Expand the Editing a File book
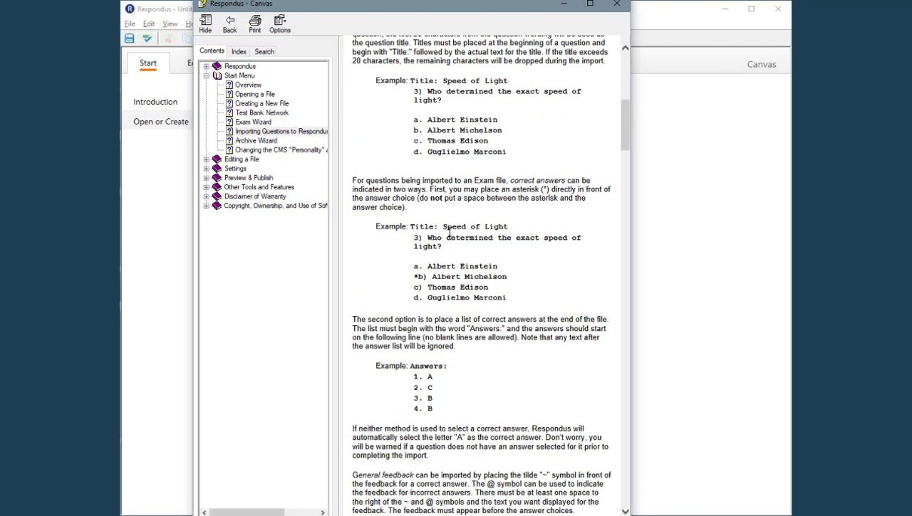The image size is (912, 516). pyautogui.click(x=207, y=159)
